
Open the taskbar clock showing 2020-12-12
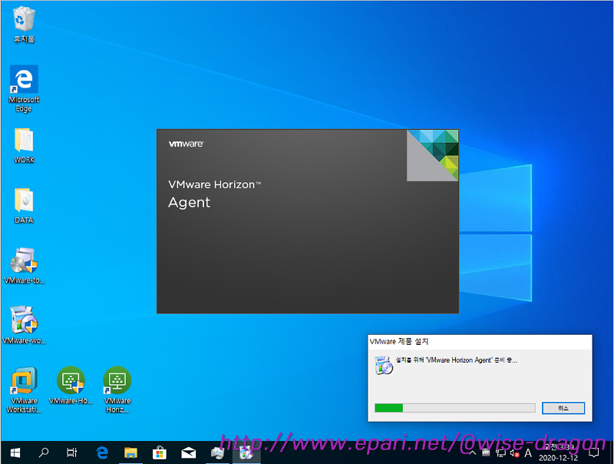[559, 453]
